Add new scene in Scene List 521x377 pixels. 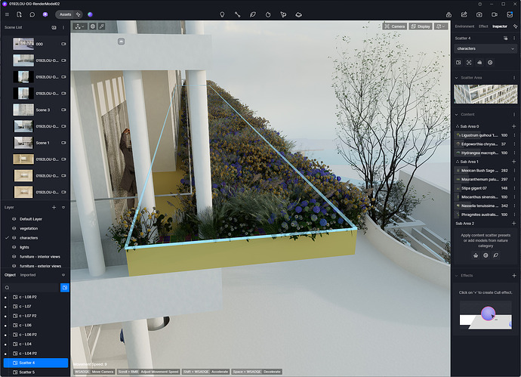[54, 27]
